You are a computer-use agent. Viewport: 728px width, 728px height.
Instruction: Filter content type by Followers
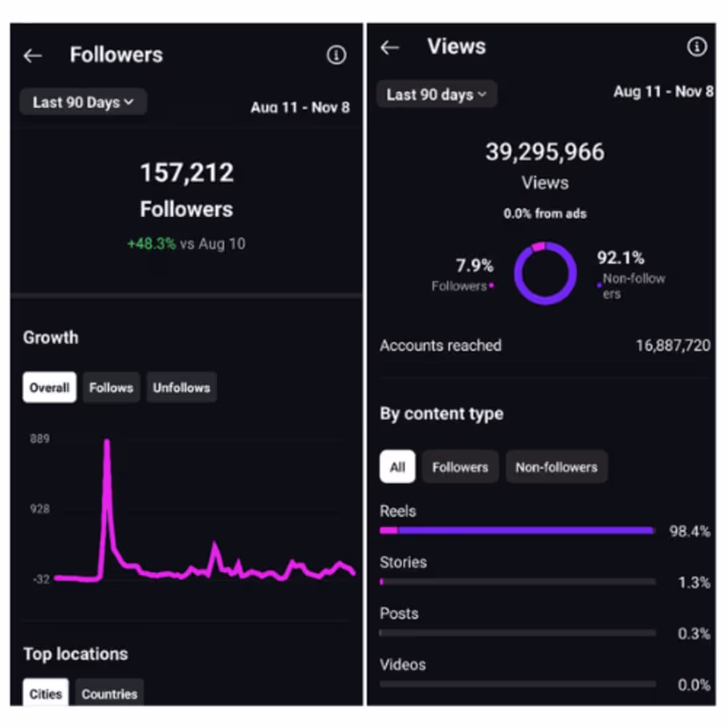[460, 467]
